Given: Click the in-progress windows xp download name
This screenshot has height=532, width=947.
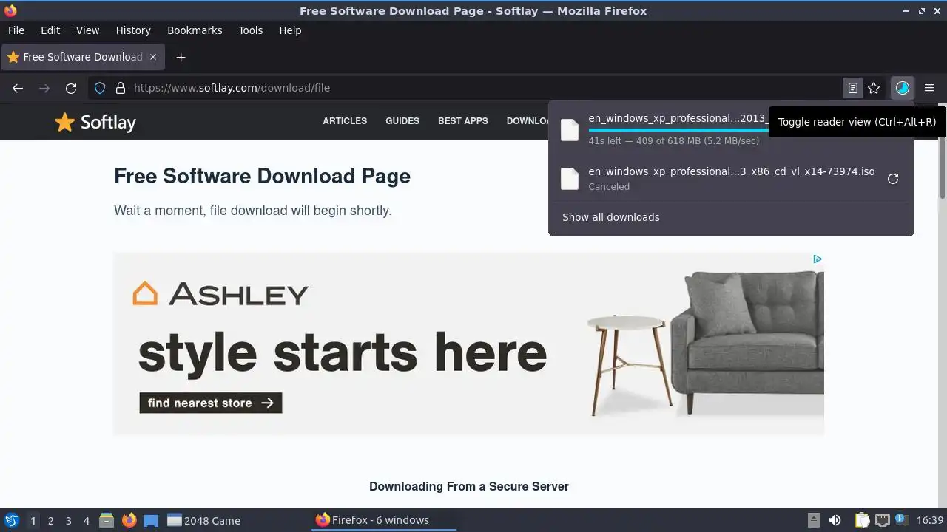Looking at the screenshot, I should pyautogui.click(x=678, y=118).
